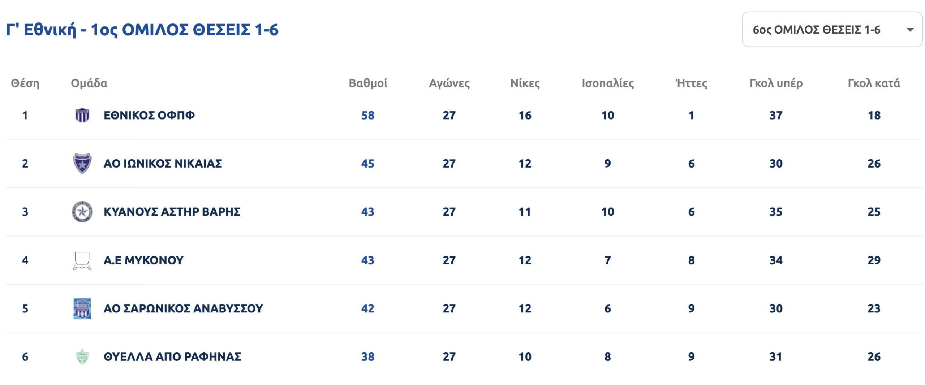Click the Γκολ κατά column header
The image size is (925, 385).
click(874, 83)
